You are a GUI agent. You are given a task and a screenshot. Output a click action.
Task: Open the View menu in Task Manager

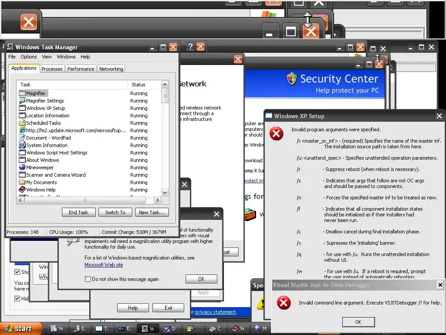click(47, 57)
